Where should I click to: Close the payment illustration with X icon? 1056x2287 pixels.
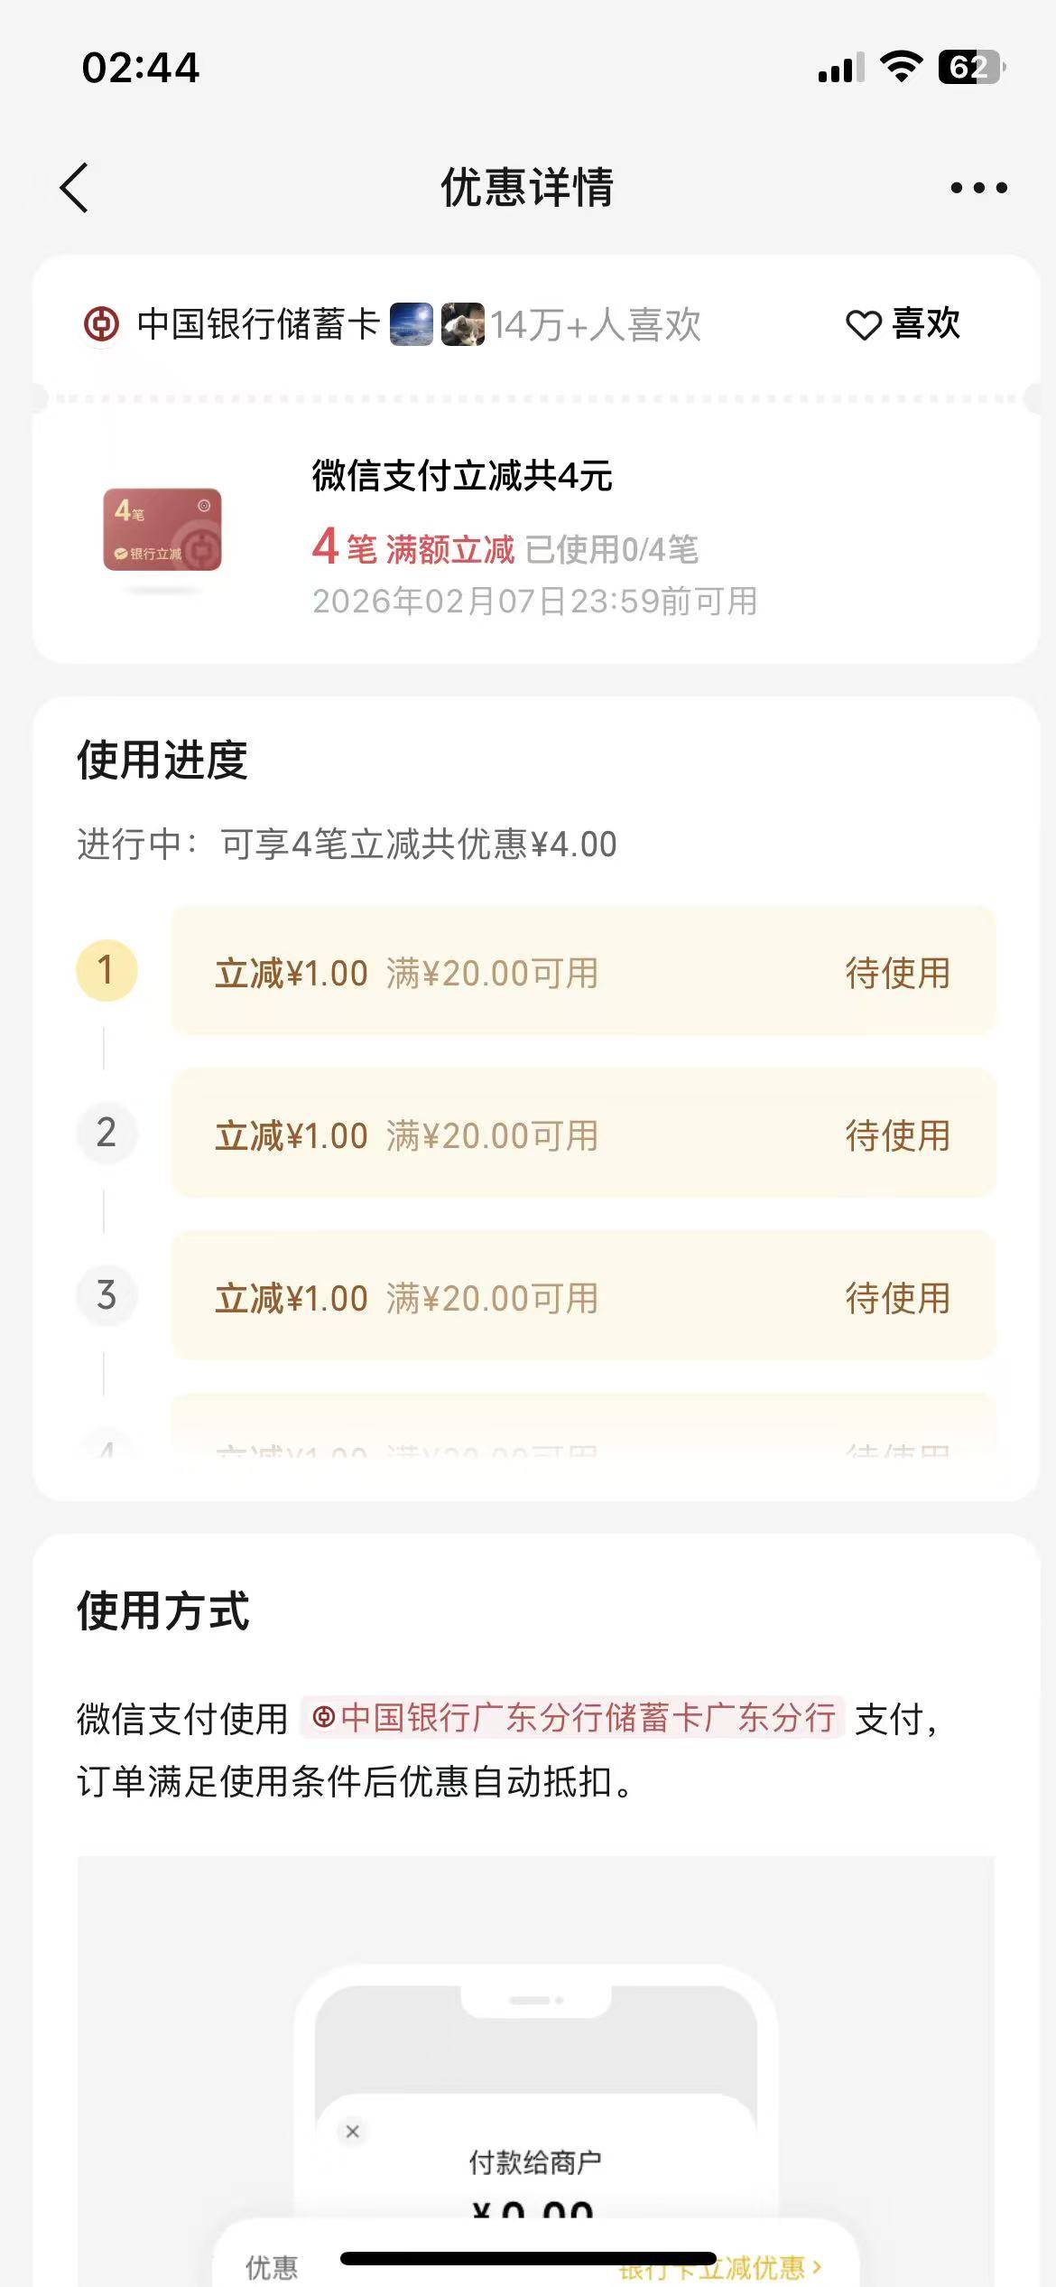click(x=353, y=2132)
